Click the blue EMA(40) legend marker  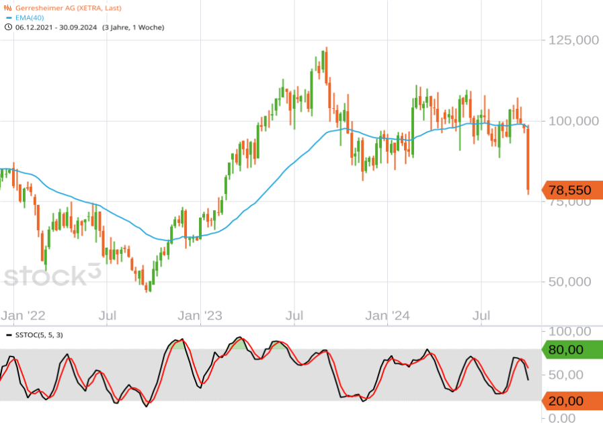[x=9, y=17]
